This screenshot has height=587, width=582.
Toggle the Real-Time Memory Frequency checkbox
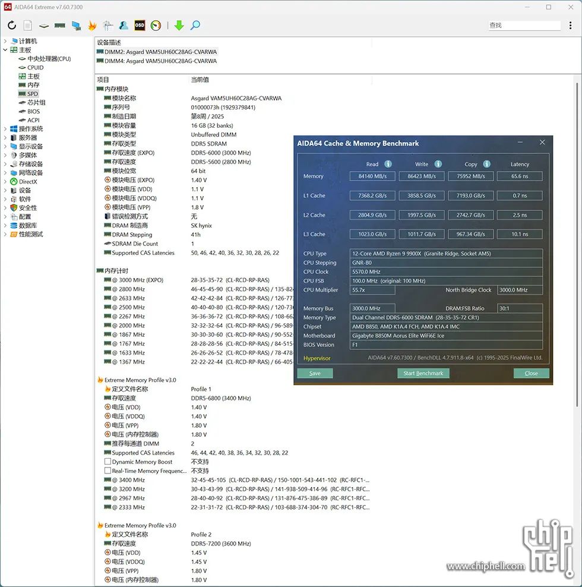(x=108, y=471)
